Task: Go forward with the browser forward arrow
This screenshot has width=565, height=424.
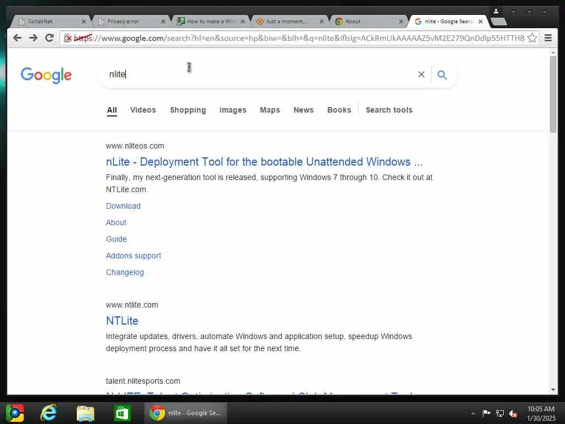Action: pos(33,38)
